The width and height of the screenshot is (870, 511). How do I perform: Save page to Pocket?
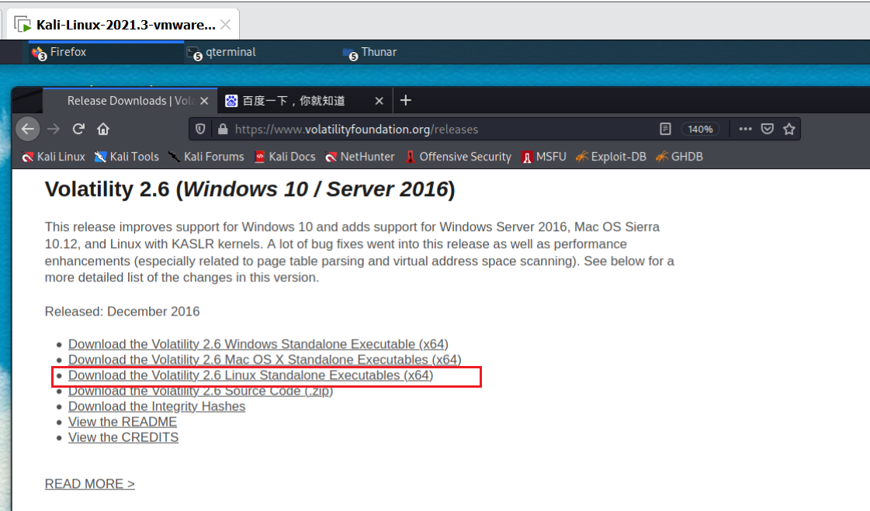768,129
